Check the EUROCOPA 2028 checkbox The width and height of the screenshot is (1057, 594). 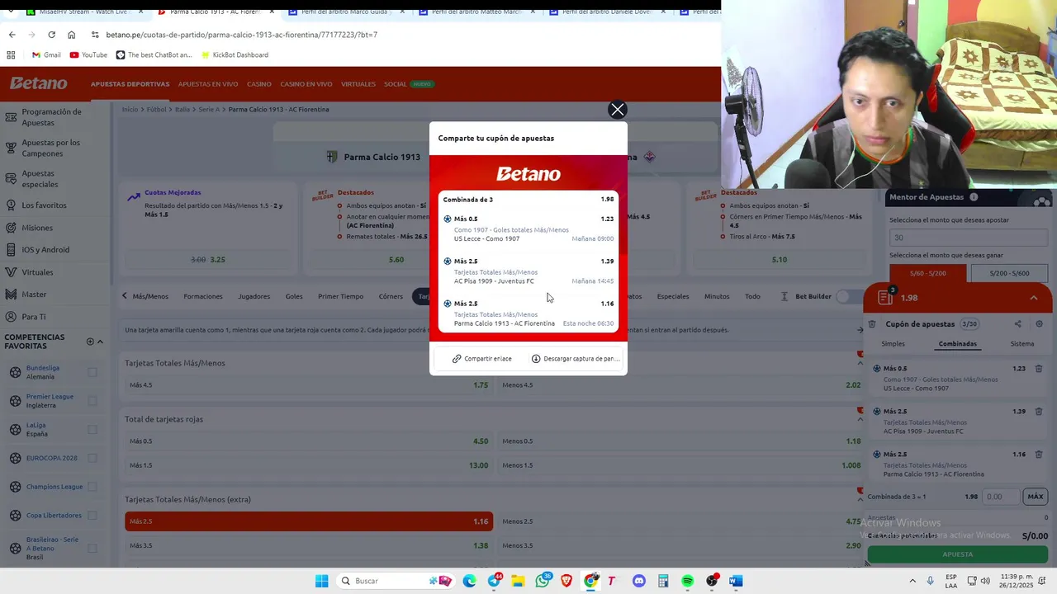point(92,458)
